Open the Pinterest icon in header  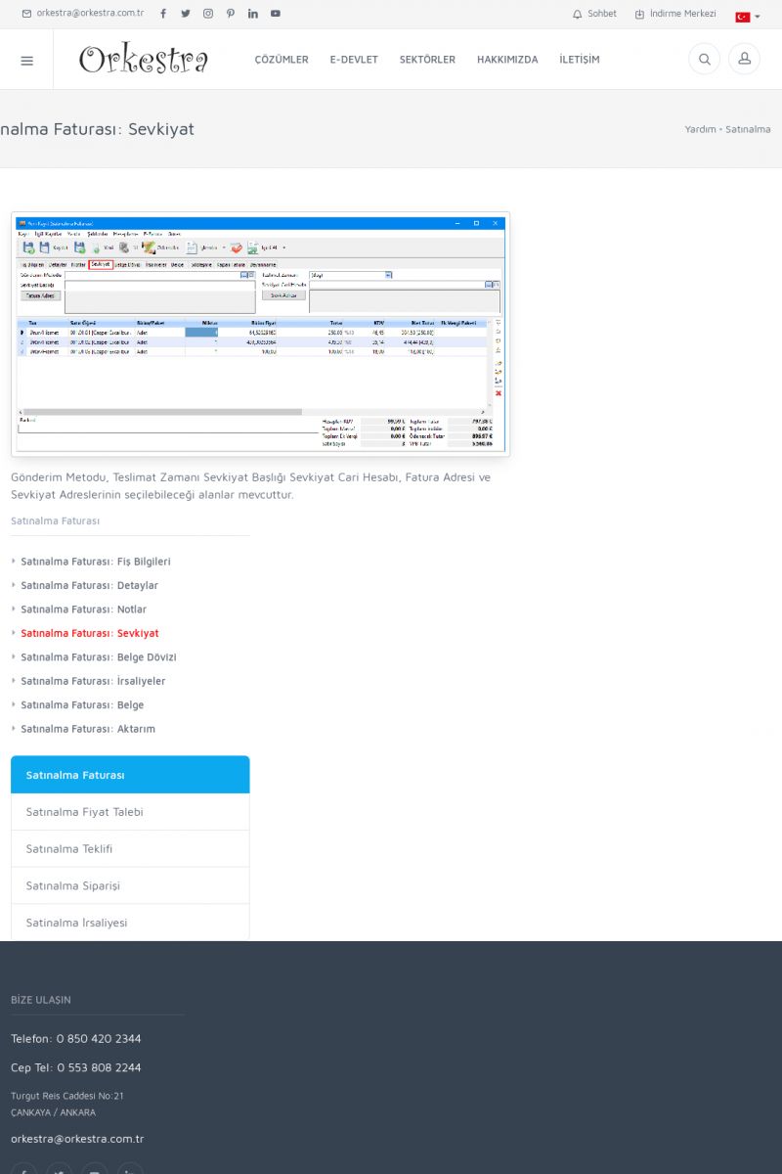231,14
